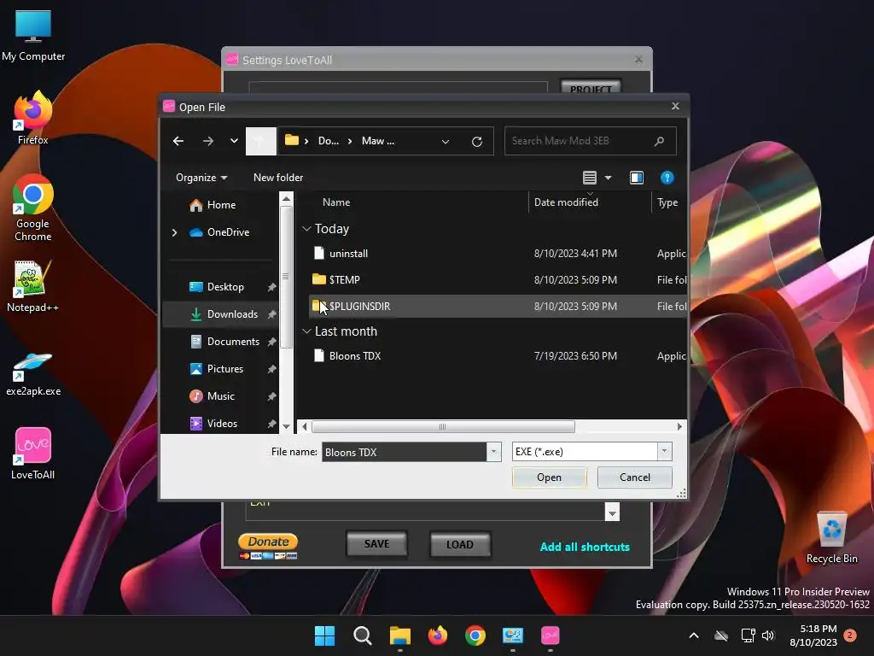Create a New folder
Viewport: 874px width, 656px height.
pyautogui.click(x=278, y=178)
